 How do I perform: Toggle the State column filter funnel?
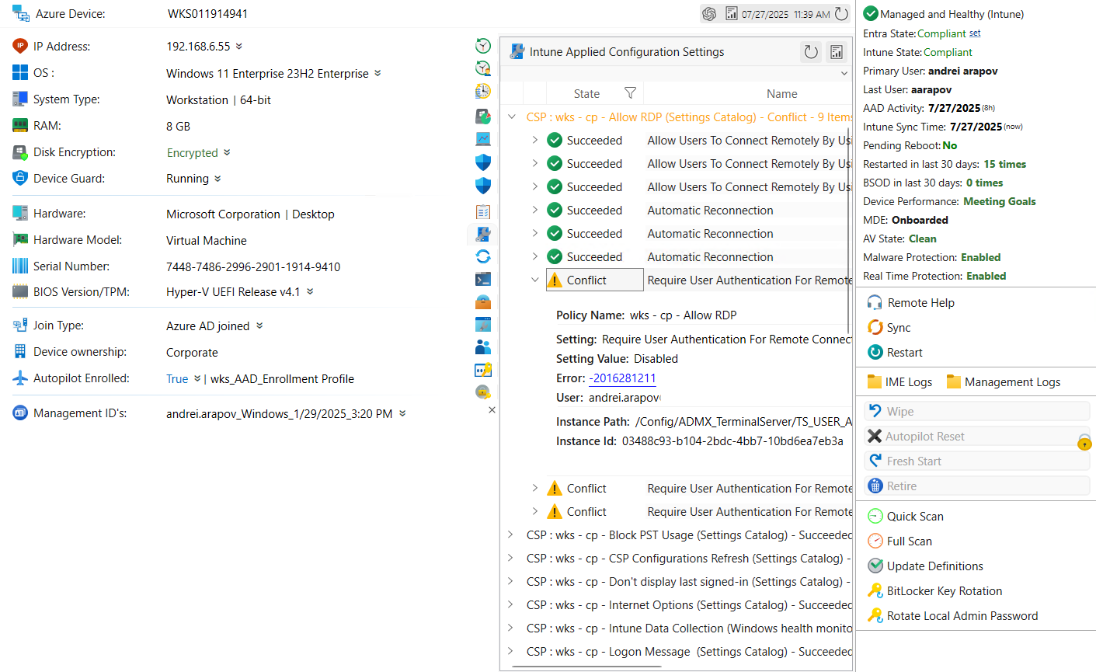(x=631, y=93)
